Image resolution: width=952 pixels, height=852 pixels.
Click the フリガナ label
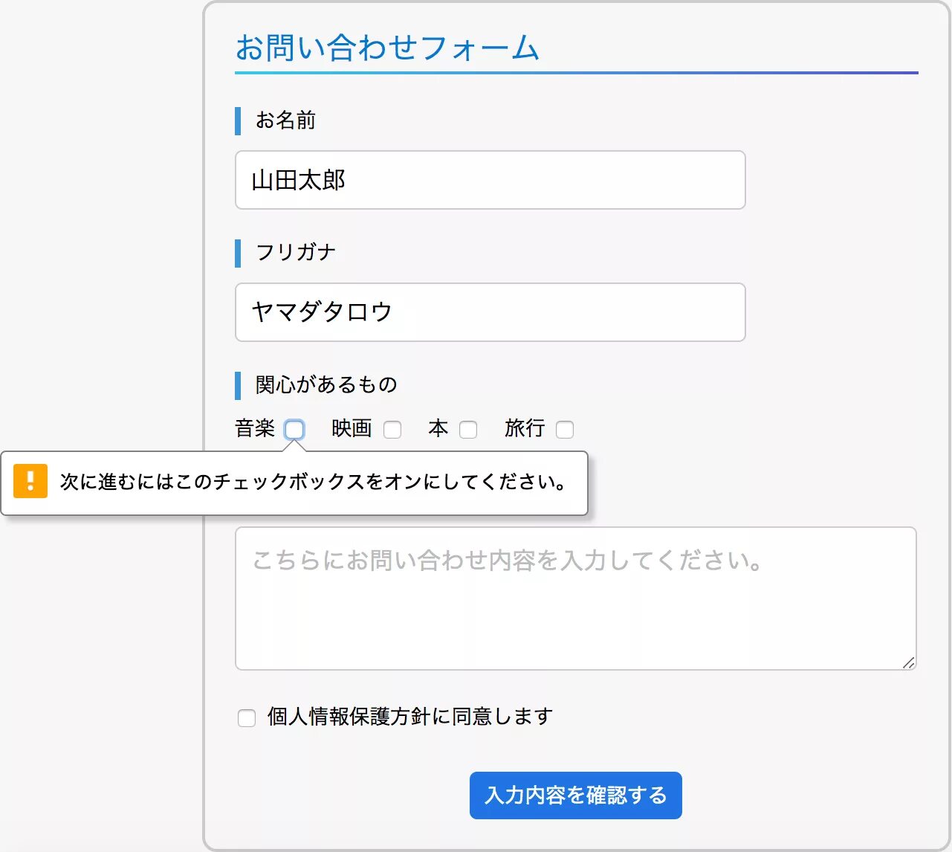pyautogui.click(x=295, y=252)
